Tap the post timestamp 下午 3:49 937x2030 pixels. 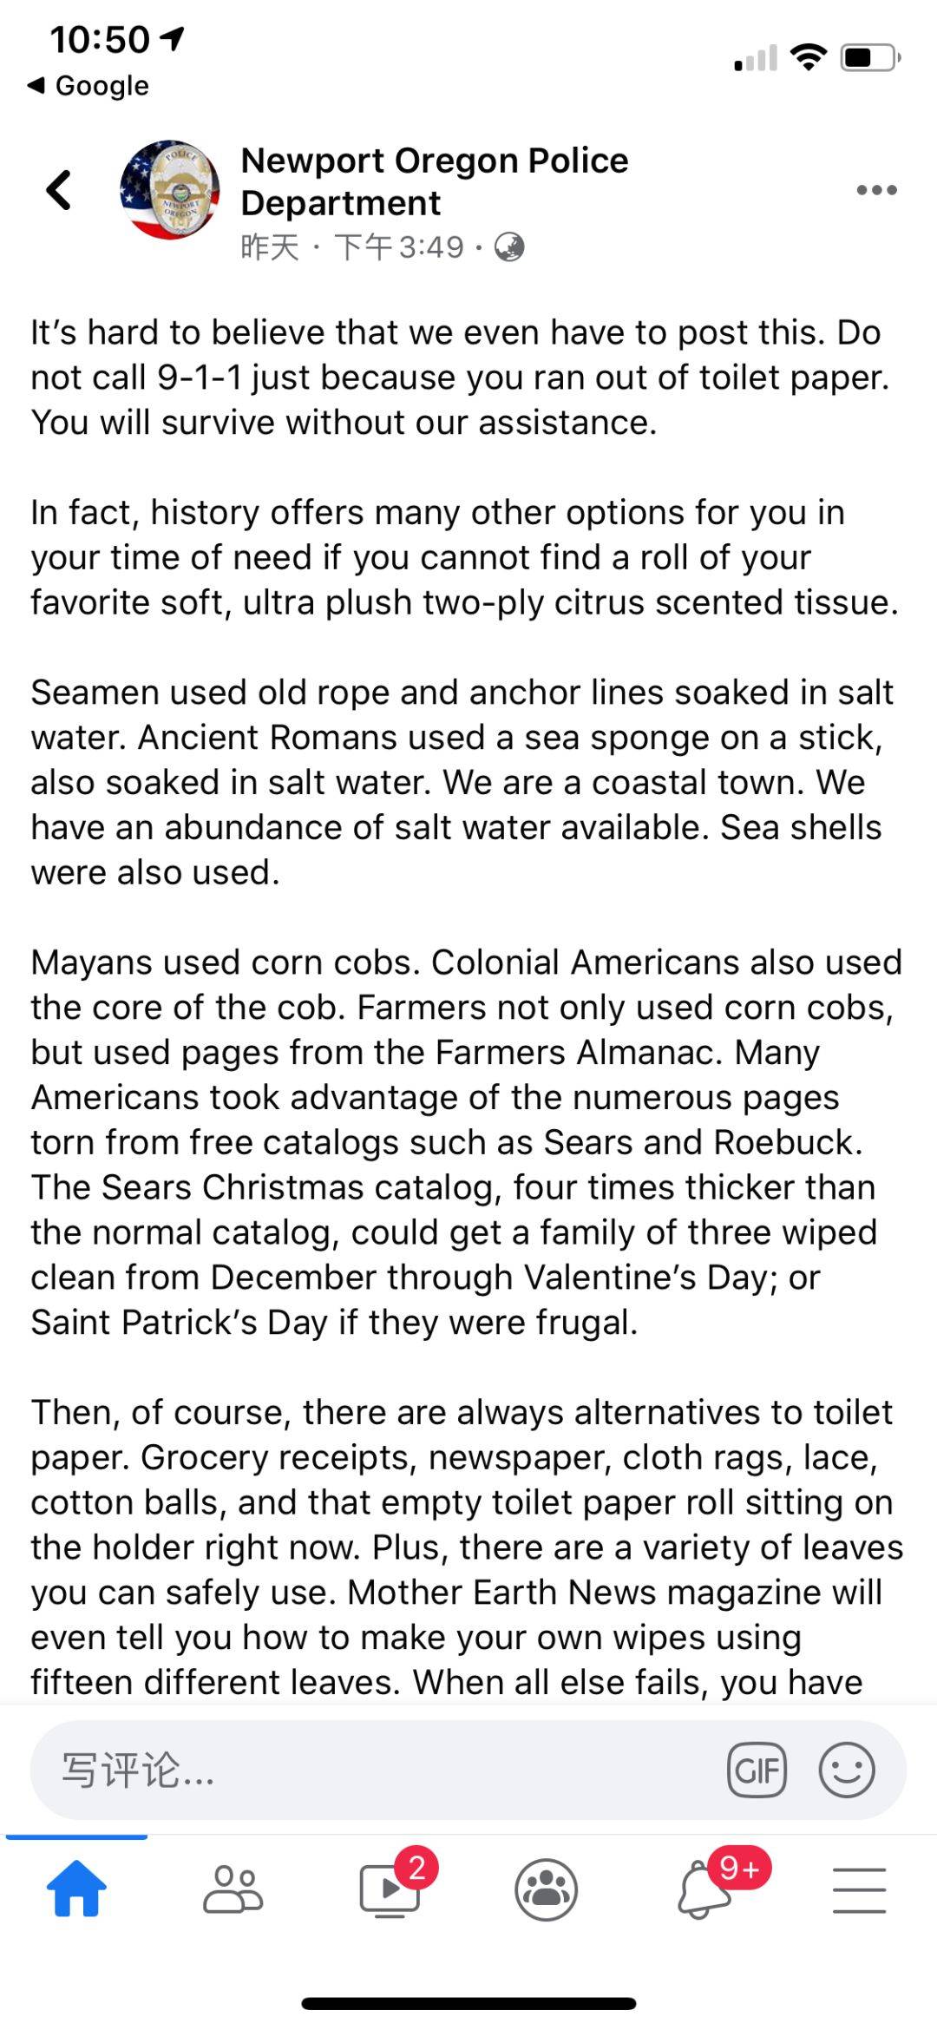click(x=399, y=247)
